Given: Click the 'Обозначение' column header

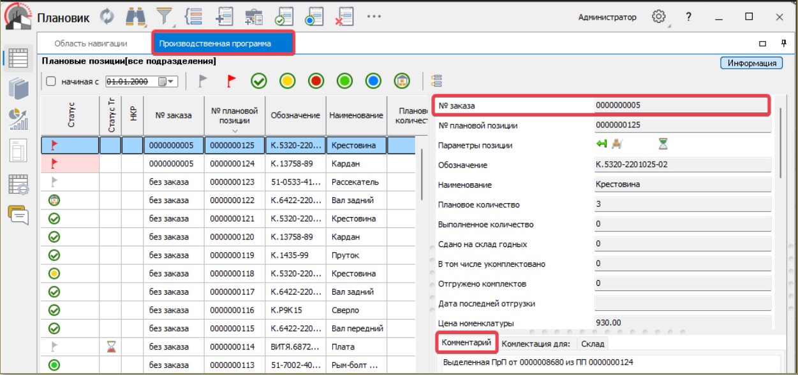Looking at the screenshot, I should (x=295, y=115).
